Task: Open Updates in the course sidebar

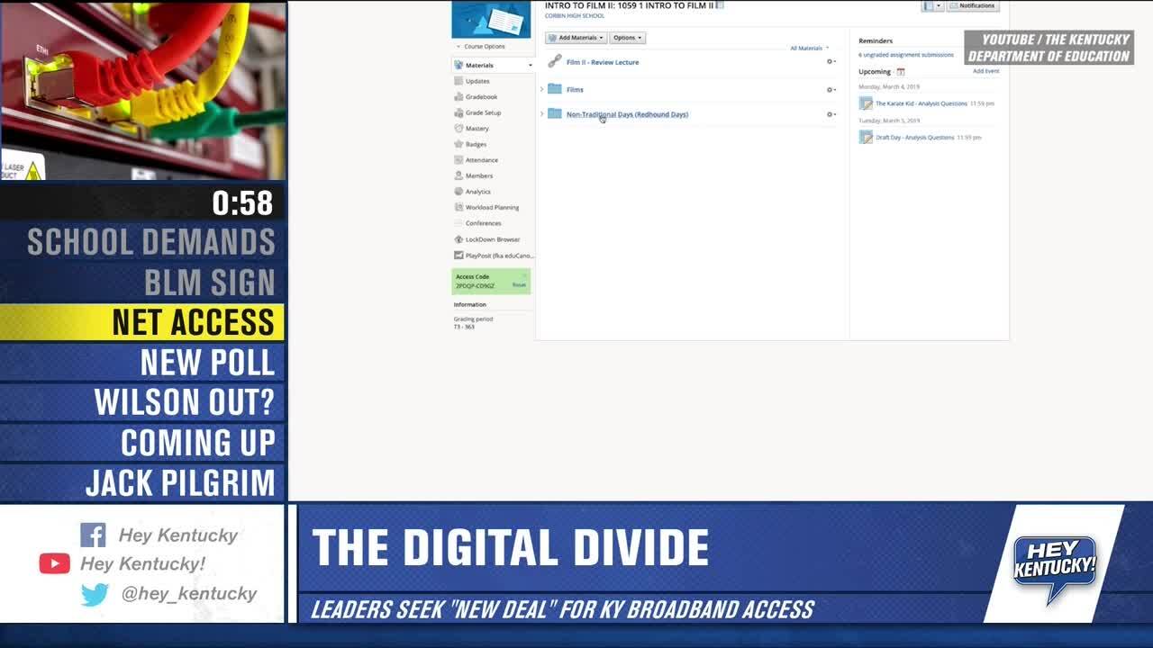Action: point(477,81)
